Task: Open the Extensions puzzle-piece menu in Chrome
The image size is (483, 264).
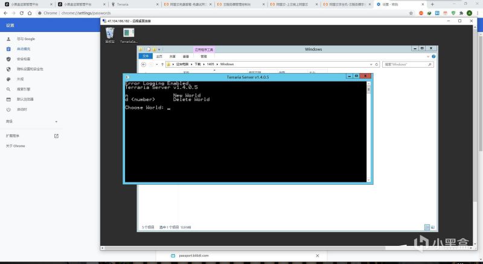Action: click(461, 13)
